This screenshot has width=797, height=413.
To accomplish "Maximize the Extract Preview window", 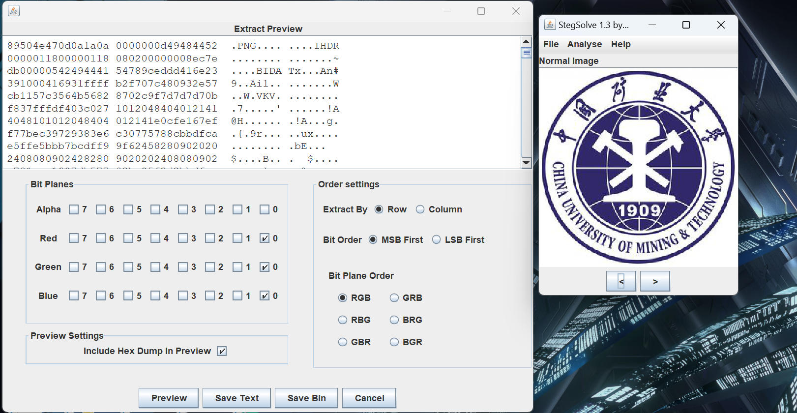I will [481, 11].
